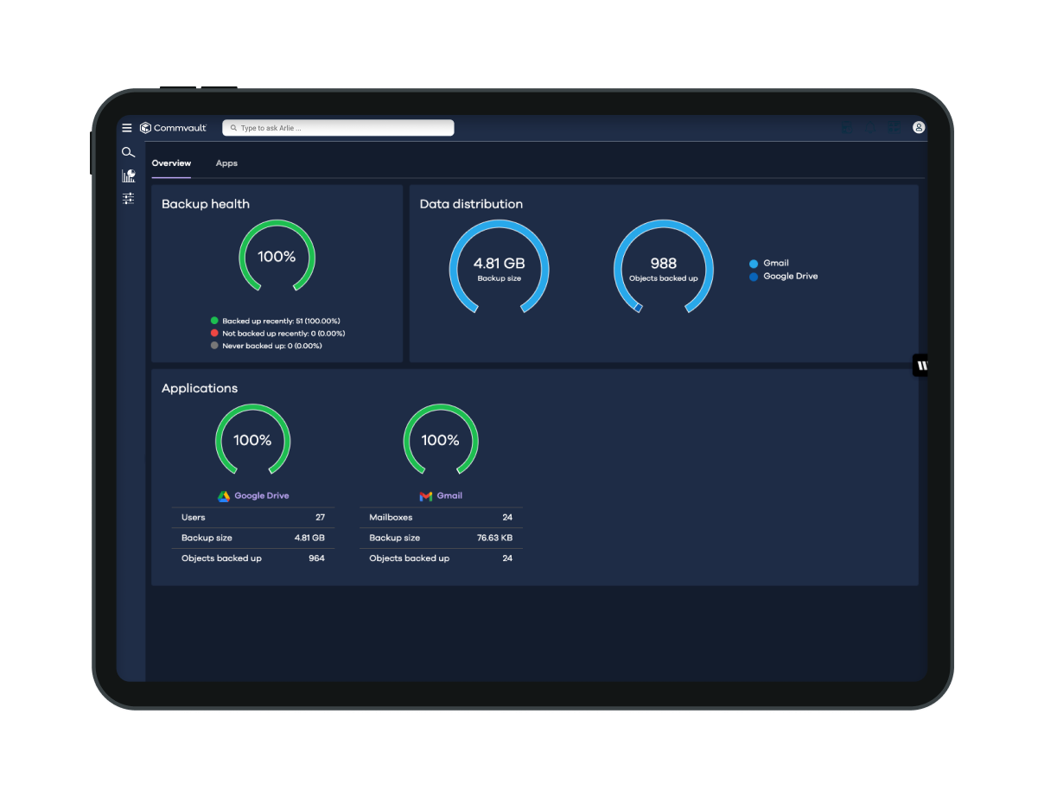
Task: Open the search icon in left sidebar
Action: [x=128, y=152]
